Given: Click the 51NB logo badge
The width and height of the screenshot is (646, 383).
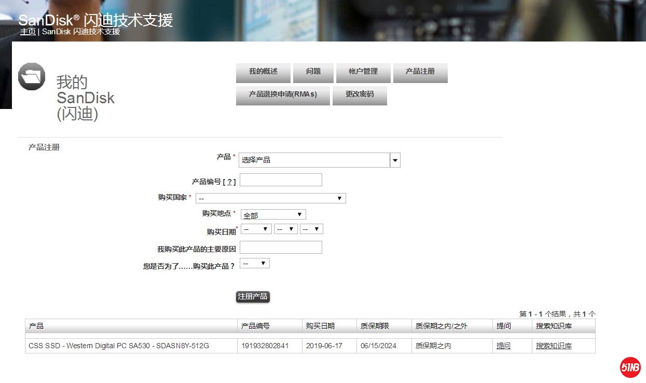Looking at the screenshot, I should click(x=630, y=367).
